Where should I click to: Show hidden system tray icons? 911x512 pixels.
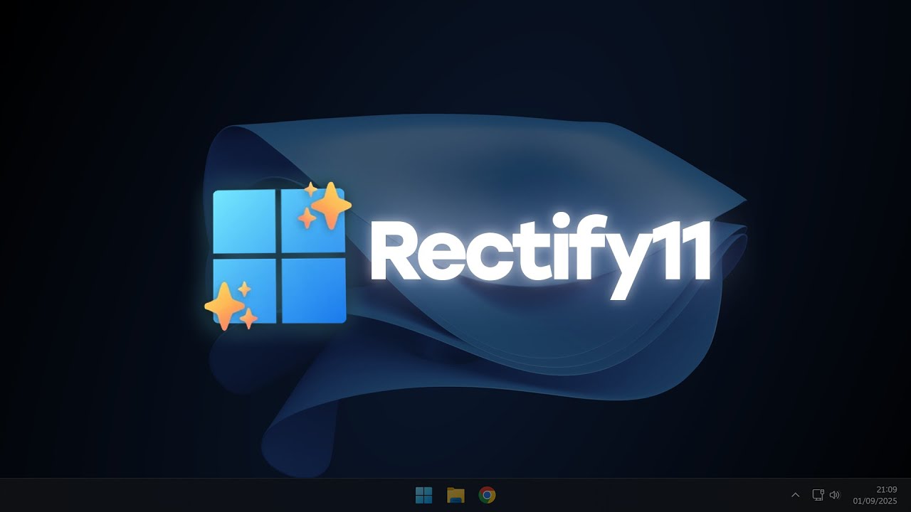pos(796,495)
